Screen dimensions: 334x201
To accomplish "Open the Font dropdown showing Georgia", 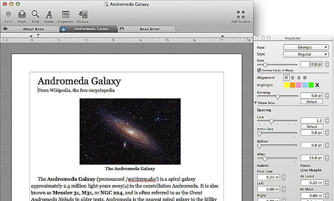I will pyautogui.click(x=306, y=47).
